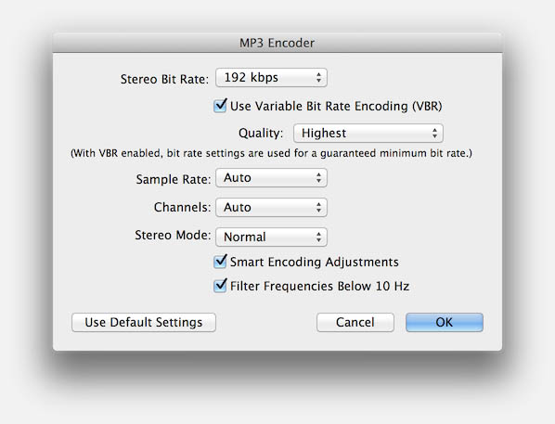
Task: Cancel the MP3 Encoder dialog
Action: [x=355, y=322]
